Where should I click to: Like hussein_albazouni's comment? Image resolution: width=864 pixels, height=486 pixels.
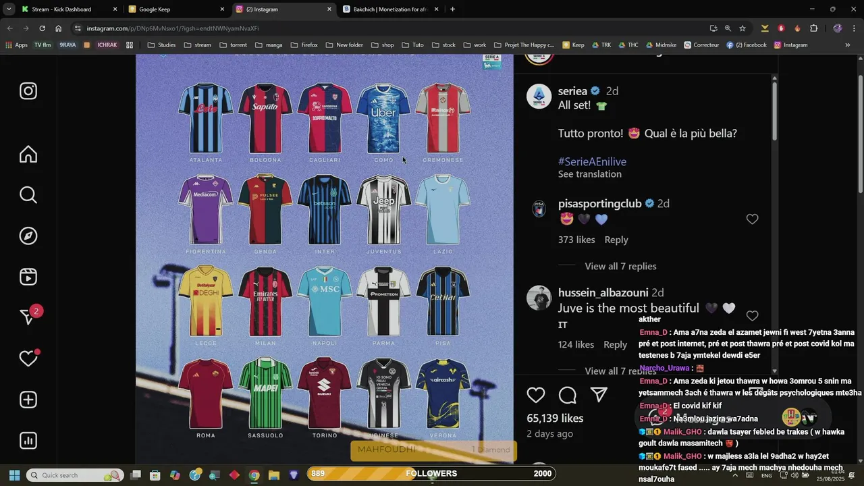click(752, 316)
